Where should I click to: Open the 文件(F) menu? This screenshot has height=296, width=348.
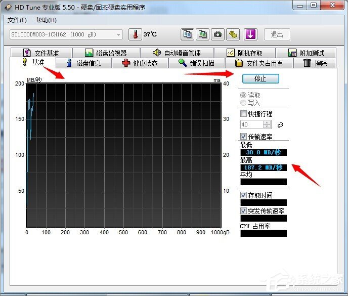17,20
